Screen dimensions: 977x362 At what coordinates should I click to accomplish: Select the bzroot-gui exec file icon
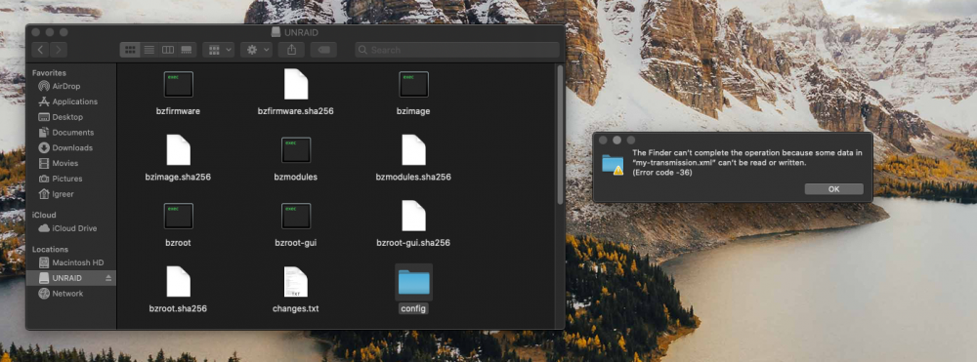point(296,216)
